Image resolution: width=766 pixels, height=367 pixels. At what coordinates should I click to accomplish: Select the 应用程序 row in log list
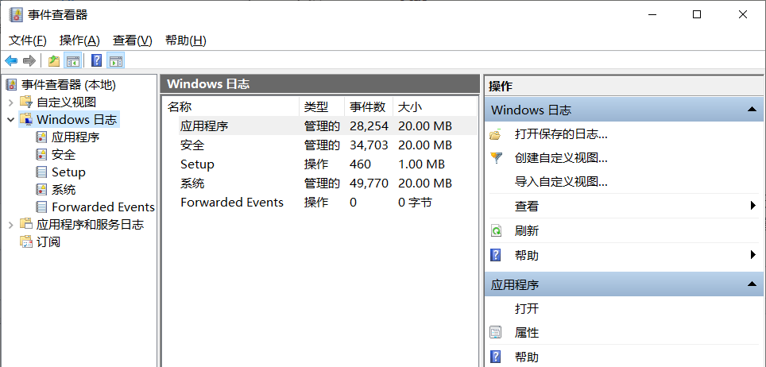(x=319, y=126)
